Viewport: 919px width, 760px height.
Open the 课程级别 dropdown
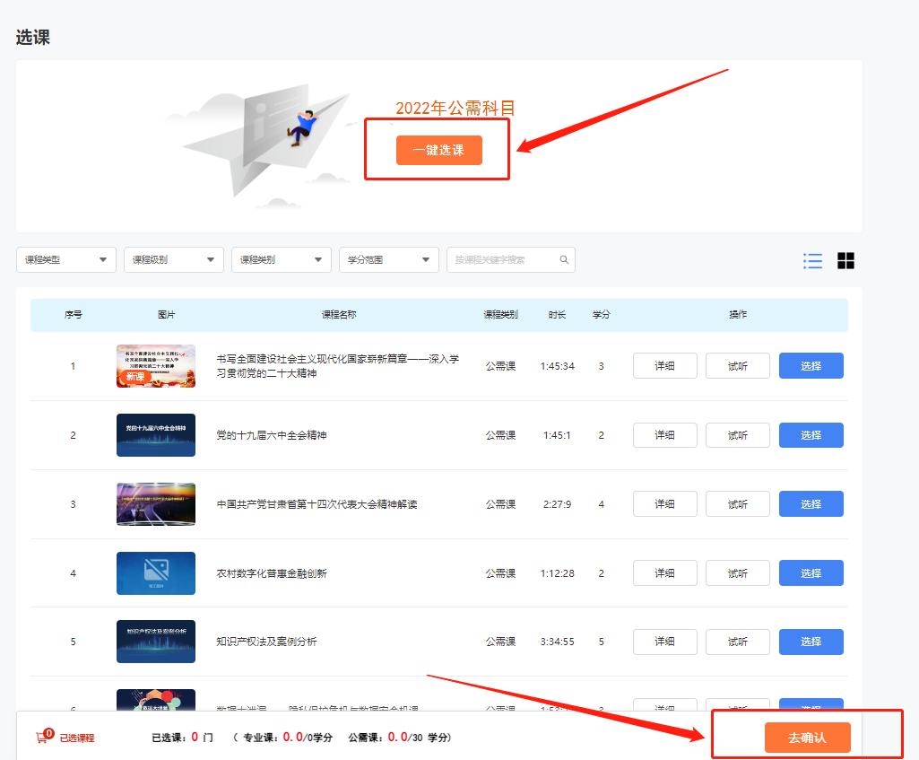[172, 259]
